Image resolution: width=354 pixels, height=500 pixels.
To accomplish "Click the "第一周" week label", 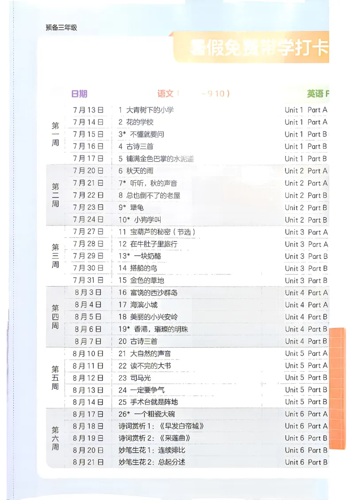I will [x=55, y=134].
